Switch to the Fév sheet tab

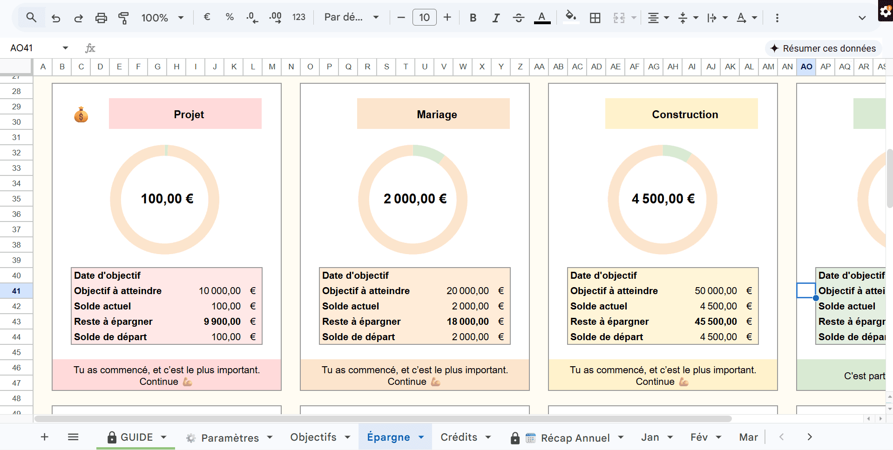(699, 437)
